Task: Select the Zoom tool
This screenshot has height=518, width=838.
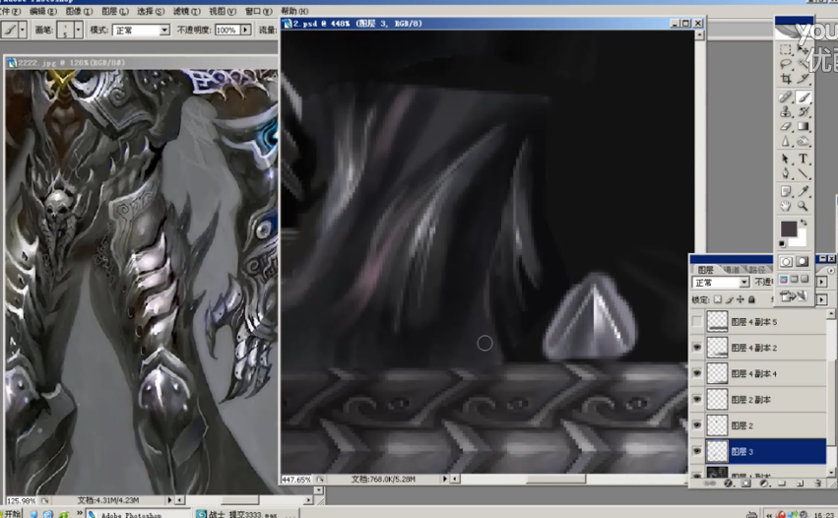Action: click(803, 206)
